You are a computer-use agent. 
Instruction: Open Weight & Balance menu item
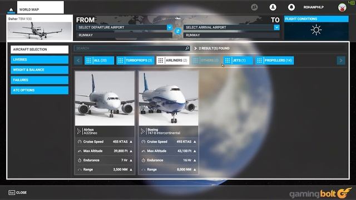pos(39,70)
